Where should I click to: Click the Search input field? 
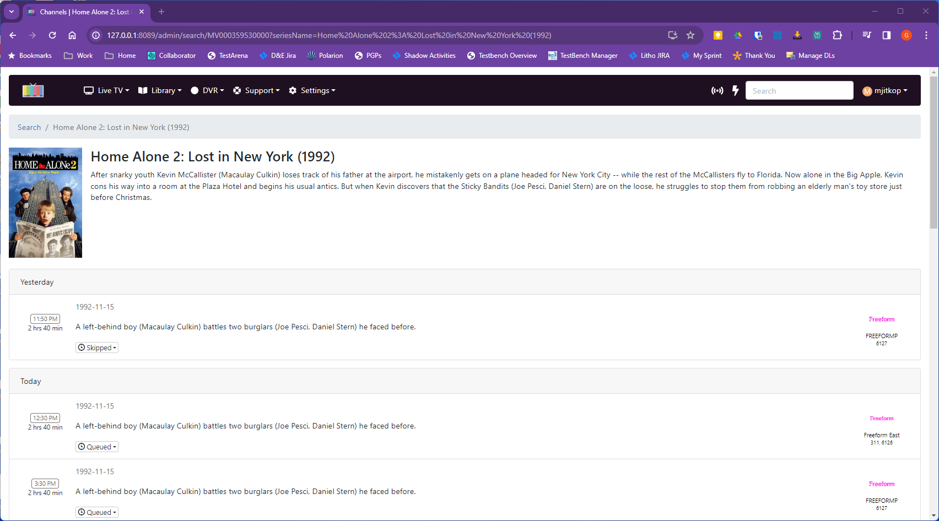click(x=799, y=91)
